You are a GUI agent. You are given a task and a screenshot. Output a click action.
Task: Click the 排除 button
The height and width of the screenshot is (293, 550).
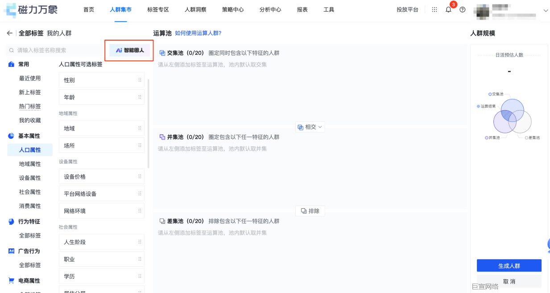click(310, 211)
